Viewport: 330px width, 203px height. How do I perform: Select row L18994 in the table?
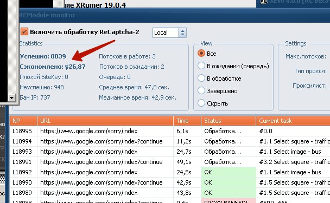tap(170, 141)
